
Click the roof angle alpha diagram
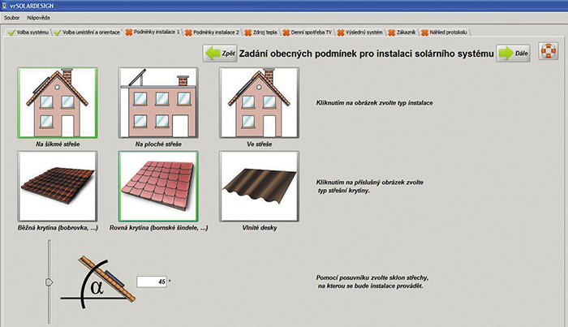98,282
